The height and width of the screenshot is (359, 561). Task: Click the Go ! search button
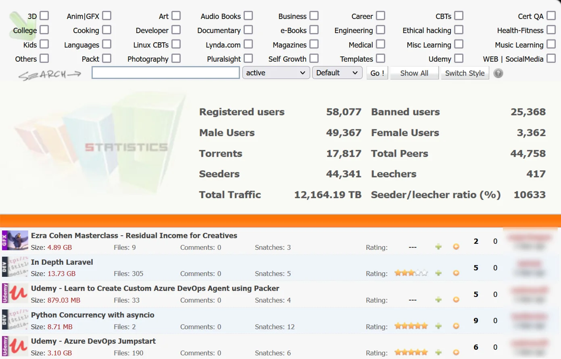click(x=377, y=73)
